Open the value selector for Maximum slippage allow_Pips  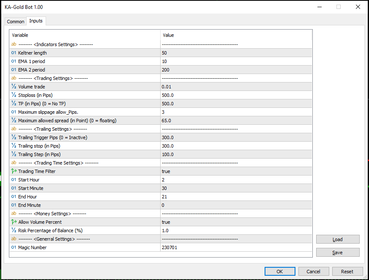tap(211, 112)
